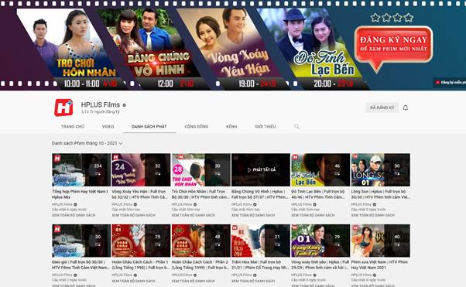Open the Hoàn Châu Cách Cách Phần 1 thumbnail
This screenshot has width=466, height=287.
pyautogui.click(x=141, y=241)
